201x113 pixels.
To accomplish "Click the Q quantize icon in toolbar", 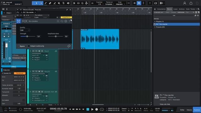I will pyautogui.click(x=82, y=3).
